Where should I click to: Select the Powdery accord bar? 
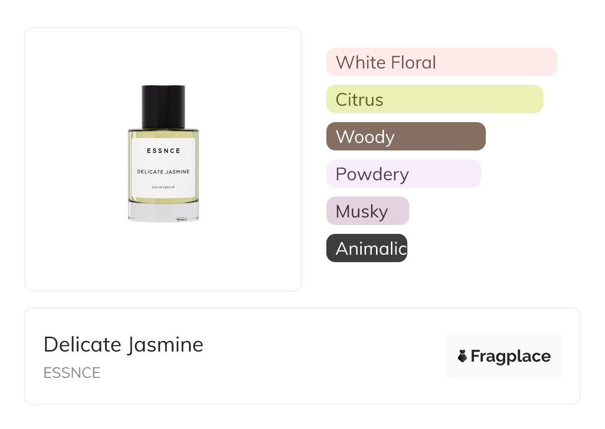tap(403, 174)
